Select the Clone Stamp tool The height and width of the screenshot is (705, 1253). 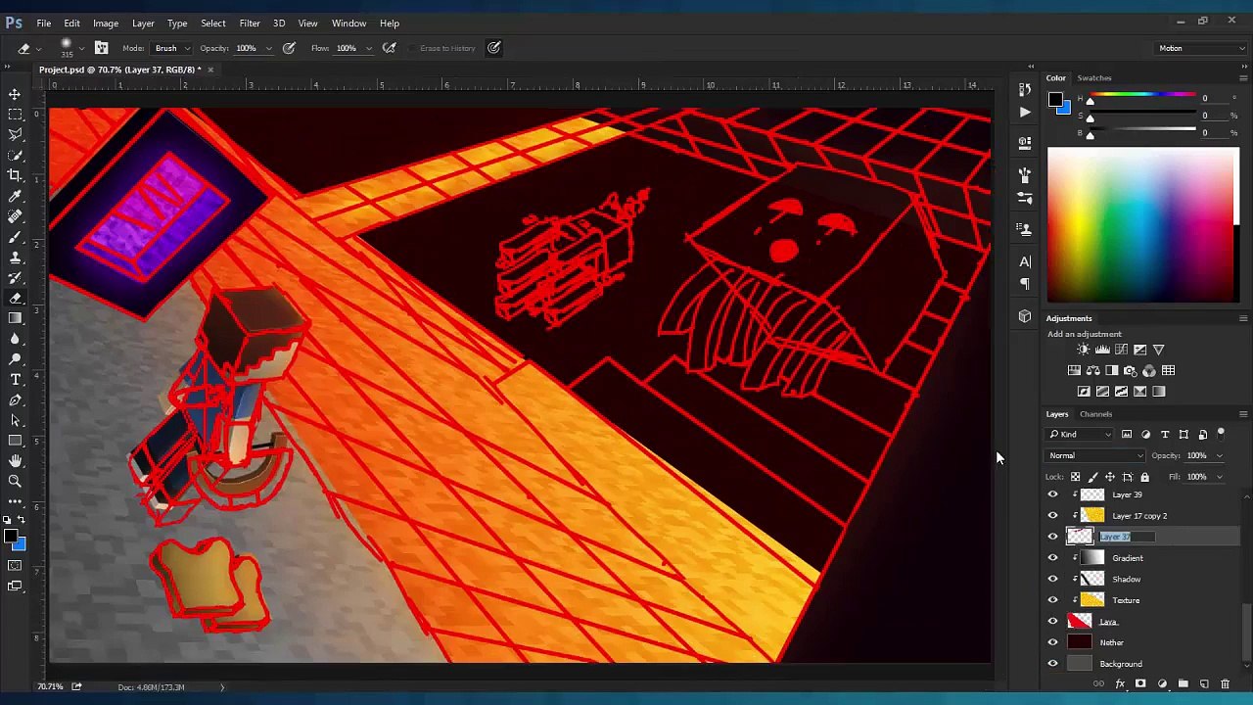coord(15,258)
